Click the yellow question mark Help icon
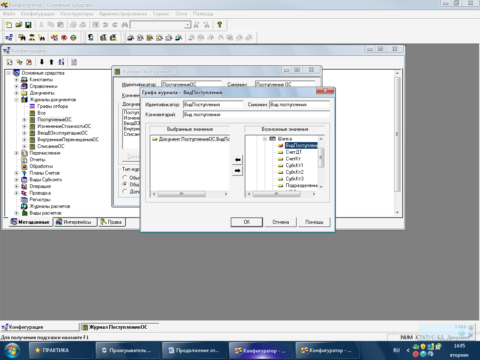Viewport: 480px width, 360px height. 220,25
